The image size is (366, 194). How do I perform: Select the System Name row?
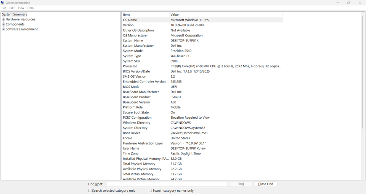pyautogui.click(x=202, y=41)
